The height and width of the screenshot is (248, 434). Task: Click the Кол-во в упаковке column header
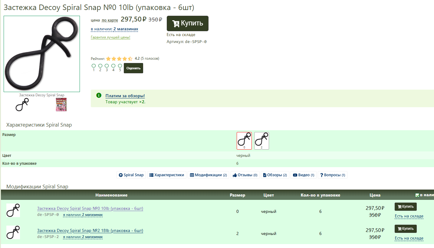(x=321, y=195)
